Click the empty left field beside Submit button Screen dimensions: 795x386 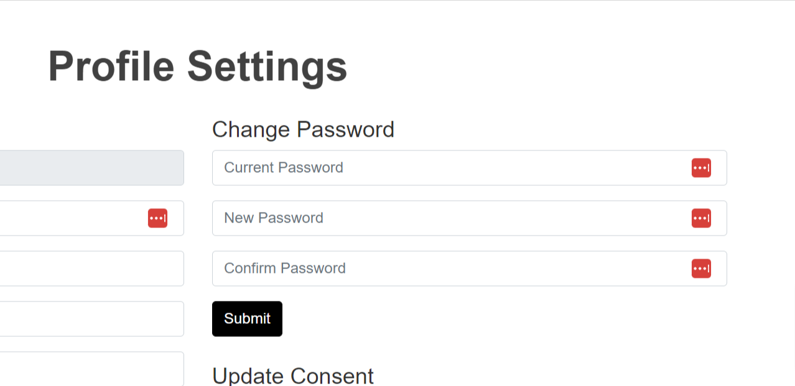tap(92, 319)
